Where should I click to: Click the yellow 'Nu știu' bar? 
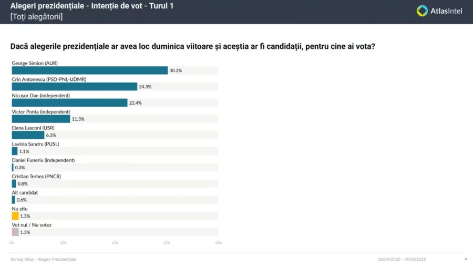click(15, 216)
